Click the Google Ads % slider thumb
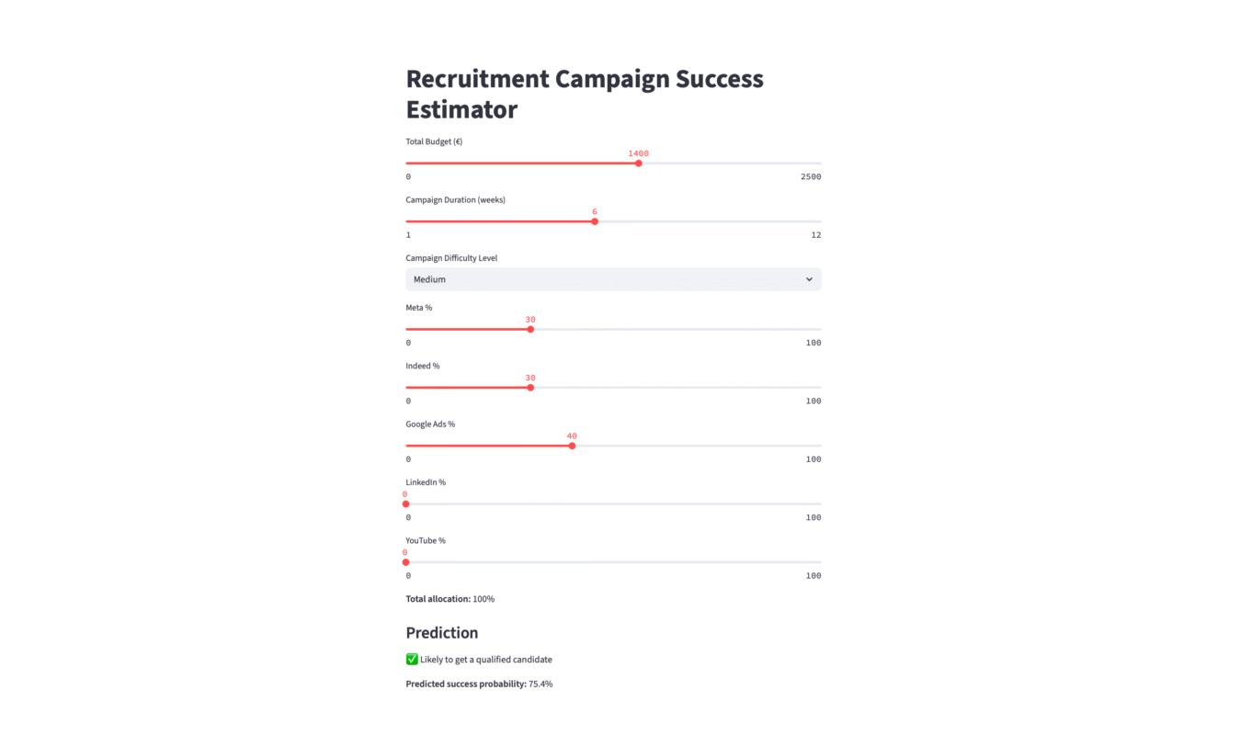1240x735 pixels. tap(572, 446)
